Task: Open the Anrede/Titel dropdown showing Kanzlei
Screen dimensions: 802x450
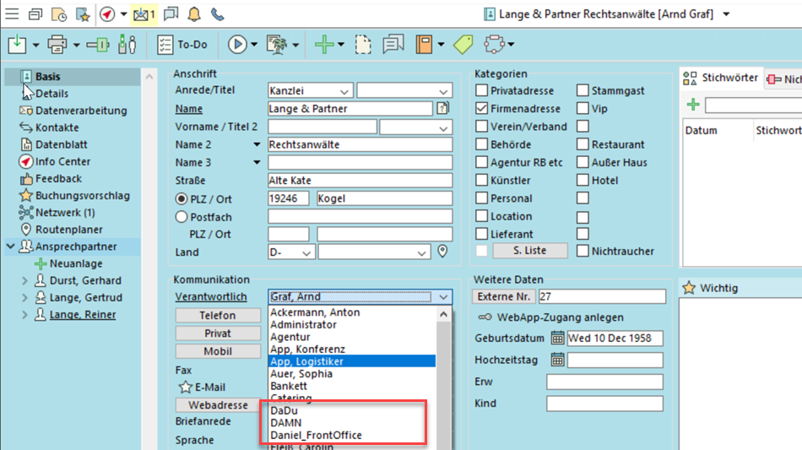Action: 344,91
